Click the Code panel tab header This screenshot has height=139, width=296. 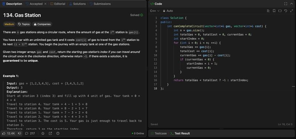[156, 4]
